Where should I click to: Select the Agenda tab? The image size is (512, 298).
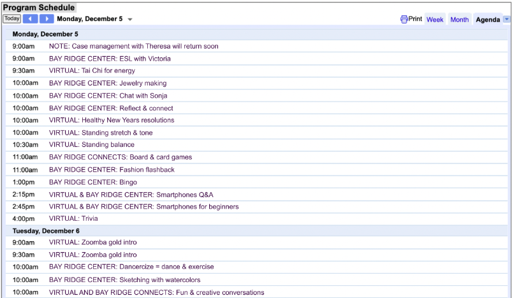(x=488, y=20)
